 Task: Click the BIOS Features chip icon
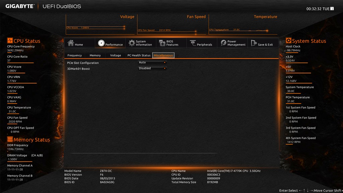(162, 43)
